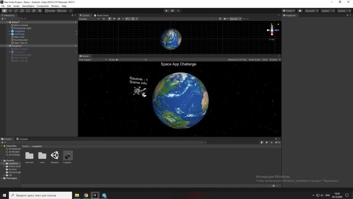Toggle 2D mode in Scene view
Screen dimensions: 353x199
(104, 19)
